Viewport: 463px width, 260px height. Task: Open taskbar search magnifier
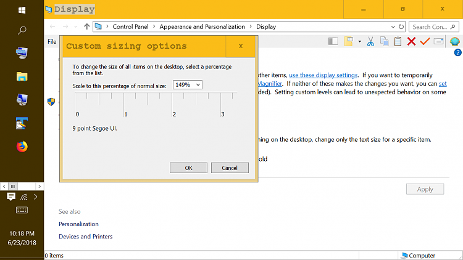pos(22,30)
